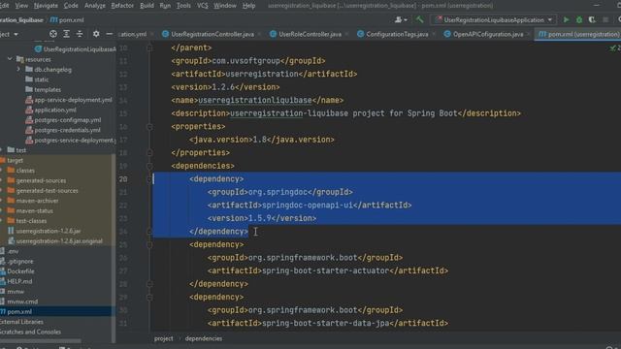Screen dimensions: 621x349
Task: Fold the properties block at line 16
Action: 149,127
